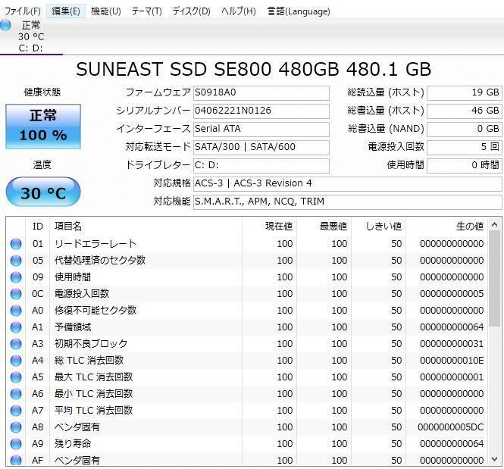
Task: Click raw value 0000000005DC
Action: tap(451, 427)
